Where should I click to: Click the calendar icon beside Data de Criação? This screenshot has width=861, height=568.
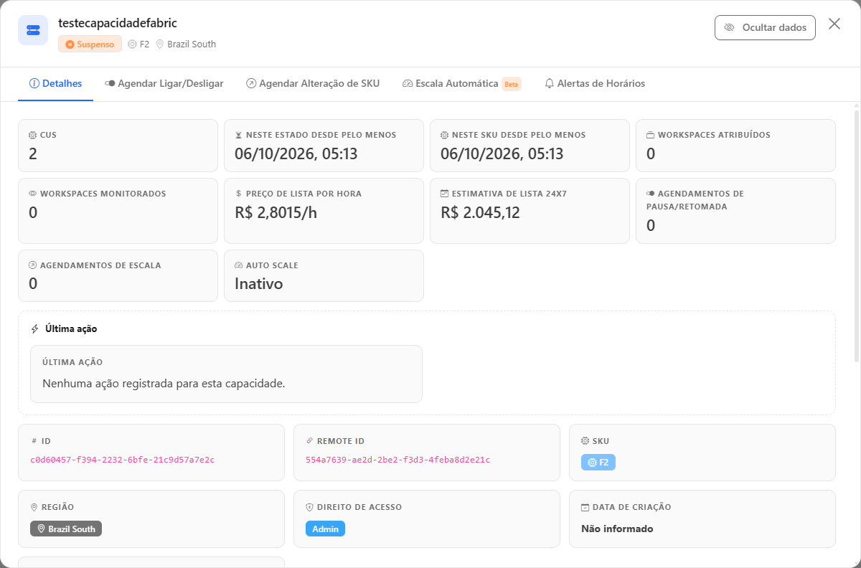585,507
